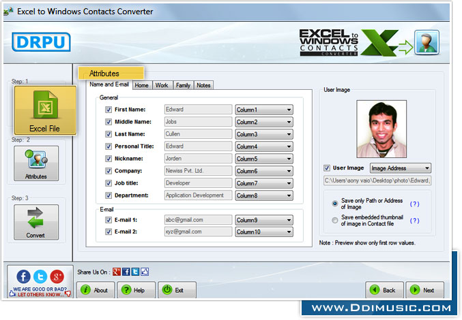Click the DRPU logo
Viewport: 462px width, 320px height.
(41, 42)
